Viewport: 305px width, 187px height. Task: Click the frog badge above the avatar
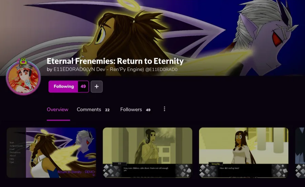point(23,61)
